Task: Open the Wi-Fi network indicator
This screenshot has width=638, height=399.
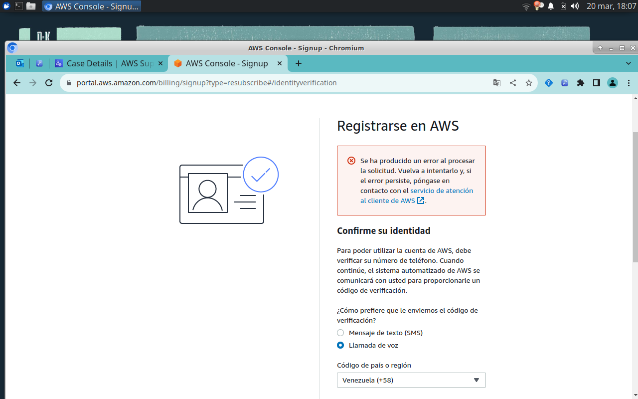Action: (x=526, y=6)
